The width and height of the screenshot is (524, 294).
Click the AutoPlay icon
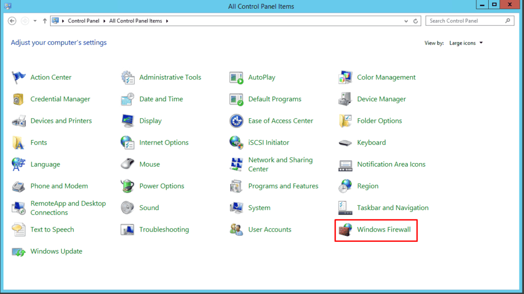coord(236,78)
